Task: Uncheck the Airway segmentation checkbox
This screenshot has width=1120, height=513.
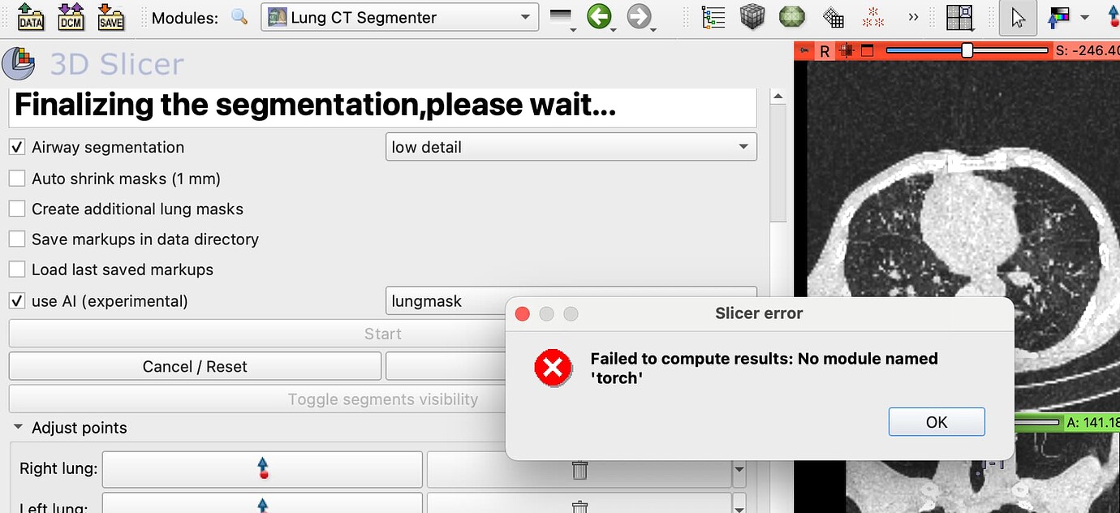Action: 16,147
